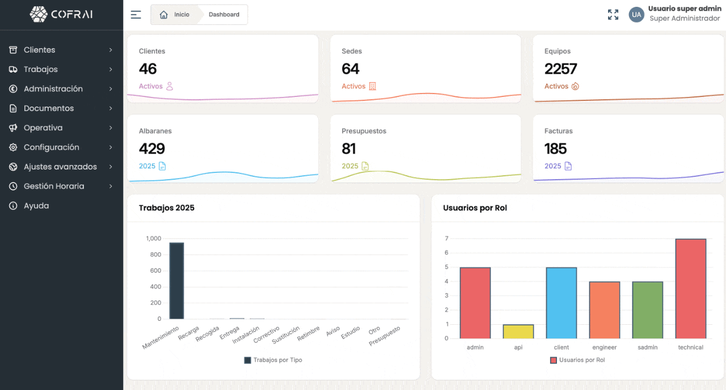
Task: Click the Trabajos truck icon
Action: coord(13,70)
